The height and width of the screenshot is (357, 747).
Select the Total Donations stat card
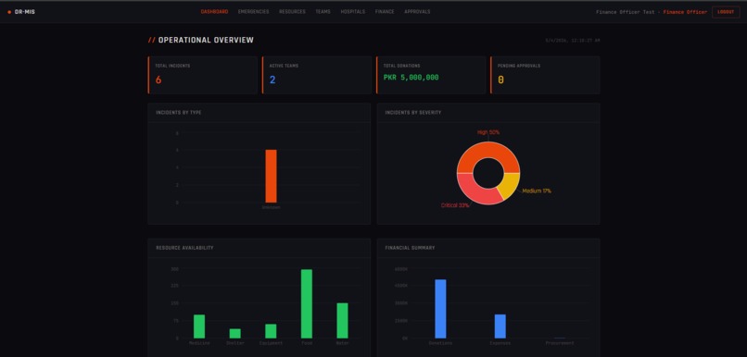431,75
